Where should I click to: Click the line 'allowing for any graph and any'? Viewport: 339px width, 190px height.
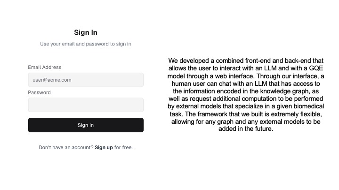246,122
